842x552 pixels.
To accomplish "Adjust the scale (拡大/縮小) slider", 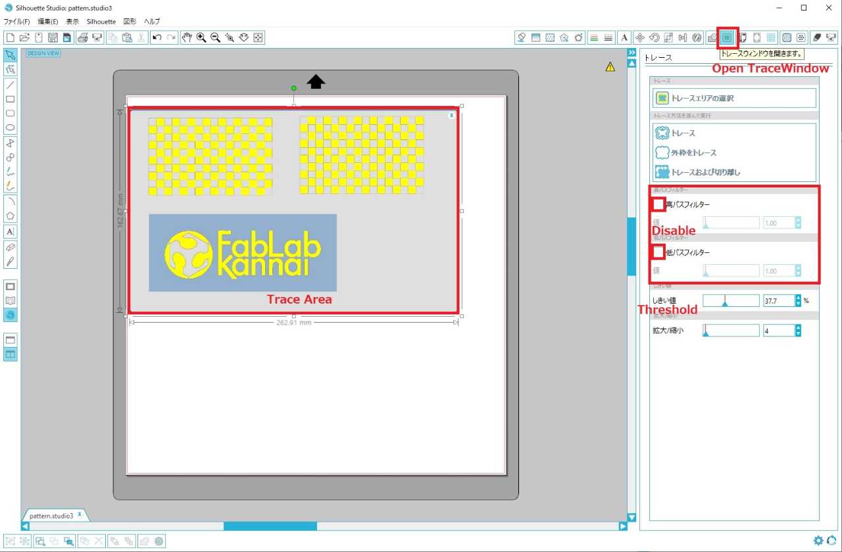I will tap(731, 331).
